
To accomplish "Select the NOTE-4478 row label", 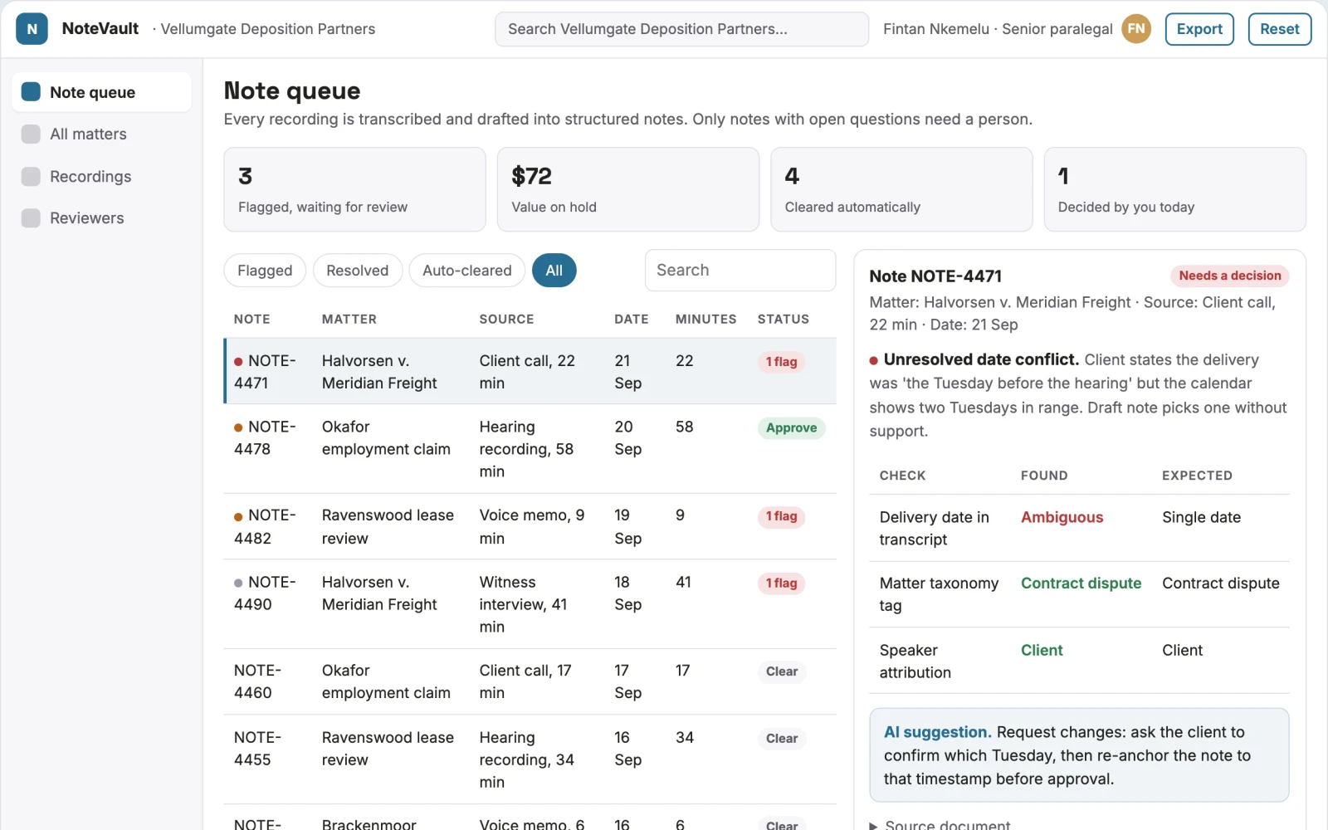I will 265,437.
